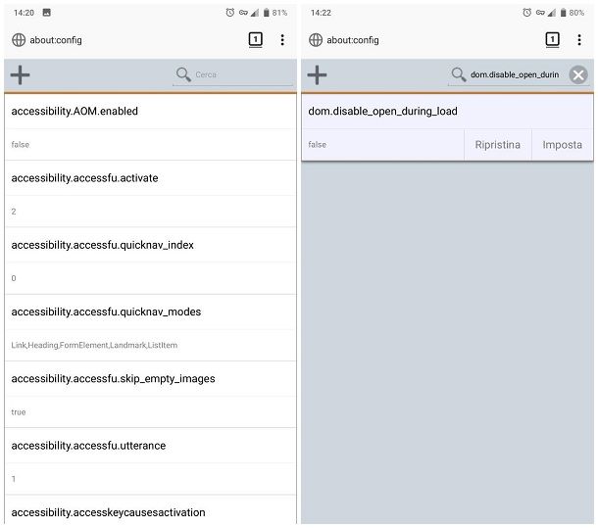Tap the battery icon in left screenshot

click(x=267, y=13)
